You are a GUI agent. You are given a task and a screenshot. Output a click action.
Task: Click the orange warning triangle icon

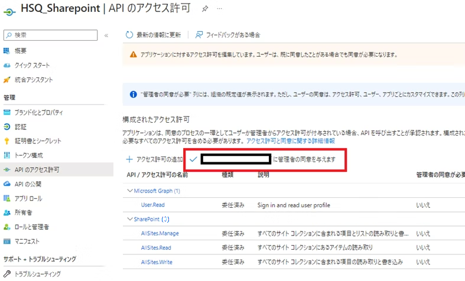point(134,54)
